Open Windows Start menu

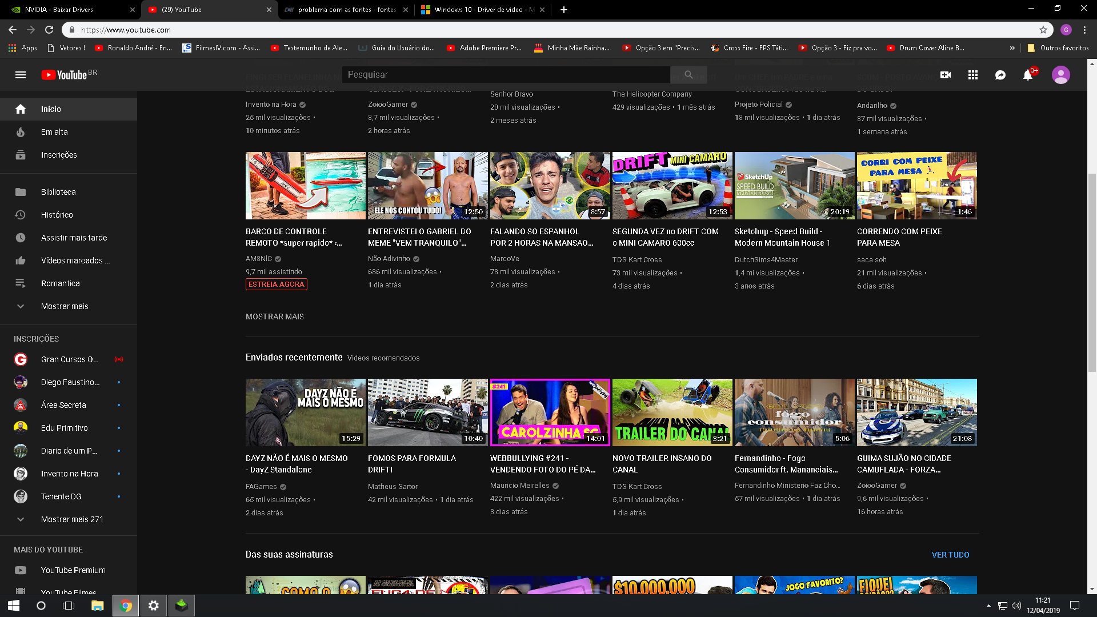(x=14, y=606)
